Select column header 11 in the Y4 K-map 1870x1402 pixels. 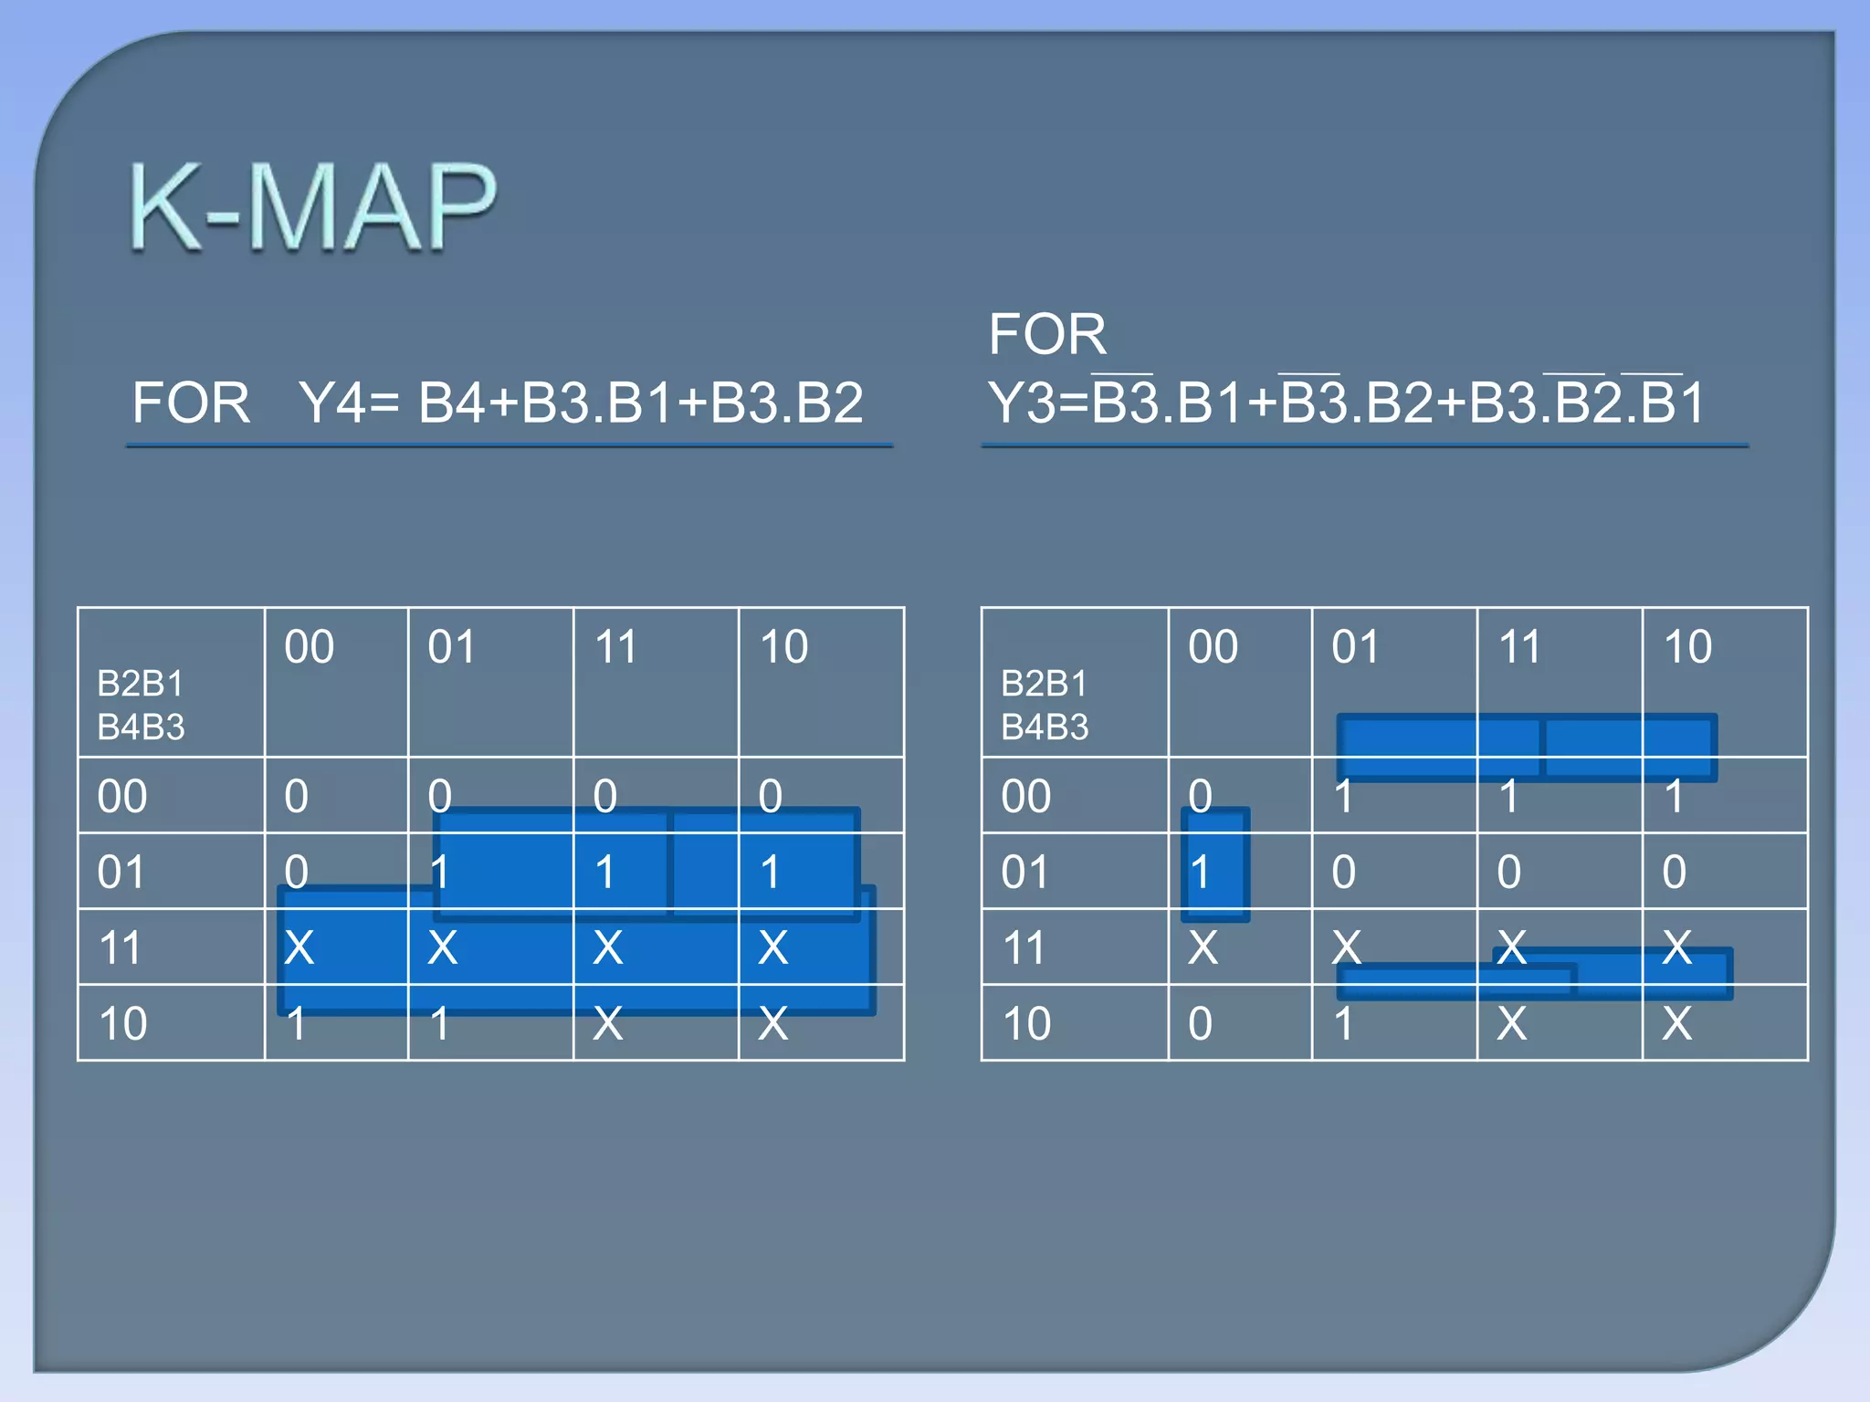click(x=656, y=682)
